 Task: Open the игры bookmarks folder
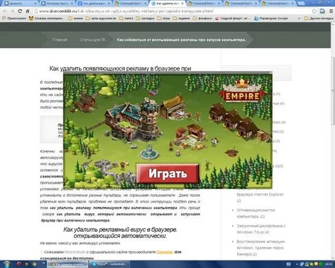tap(164, 18)
